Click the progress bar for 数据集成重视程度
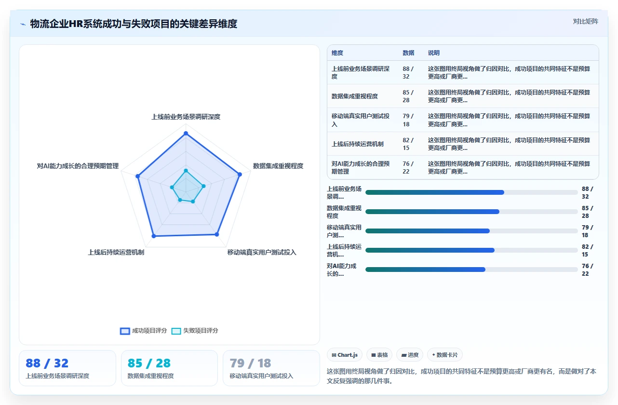Viewport: 618px width, 405px height. coord(471,212)
